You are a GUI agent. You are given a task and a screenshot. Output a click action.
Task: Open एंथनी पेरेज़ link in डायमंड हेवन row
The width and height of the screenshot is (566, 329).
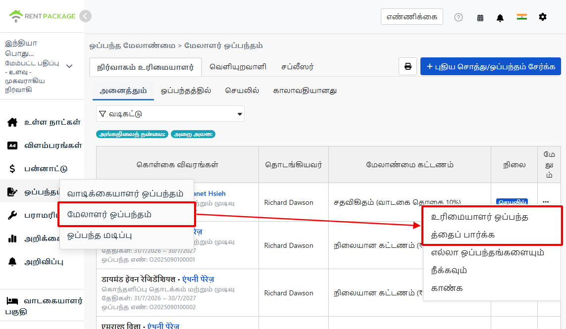pyautogui.click(x=198, y=279)
